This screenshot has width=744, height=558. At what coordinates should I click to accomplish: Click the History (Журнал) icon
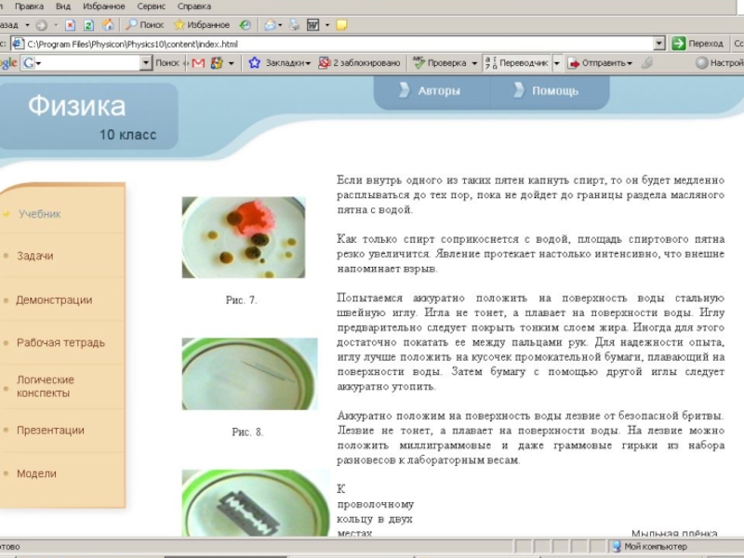245,25
